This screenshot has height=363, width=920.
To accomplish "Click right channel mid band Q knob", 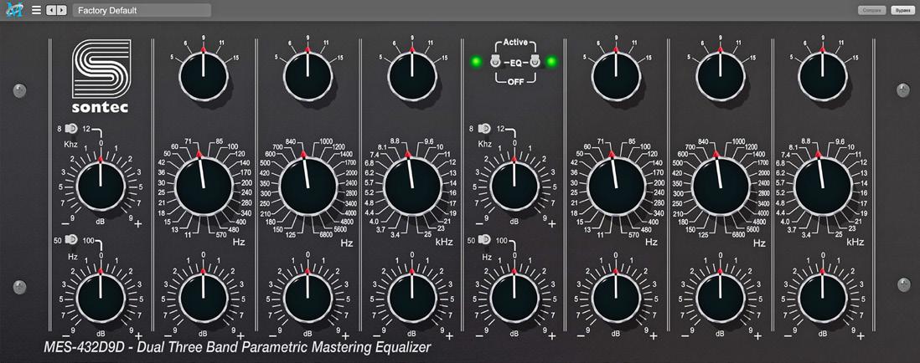I will click(x=720, y=77).
